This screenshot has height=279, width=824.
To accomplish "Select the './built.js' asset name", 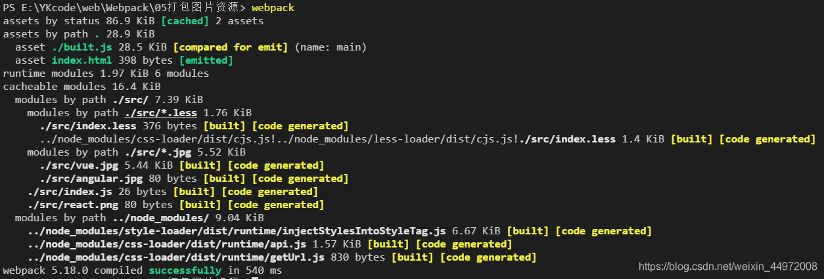I will tap(82, 47).
